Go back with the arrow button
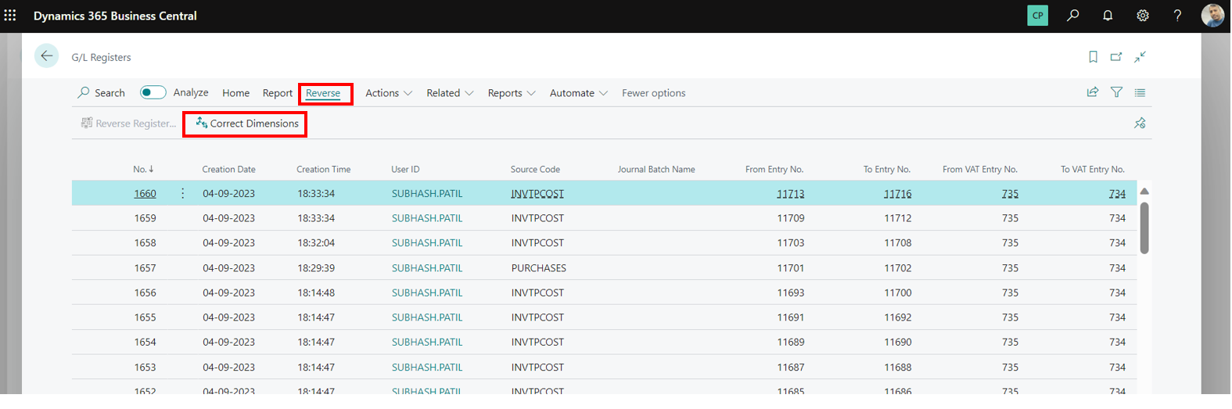The image size is (1232, 409). [47, 56]
